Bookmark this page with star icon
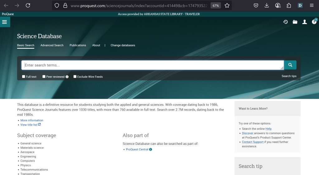The width and height of the screenshot is (319, 175). pos(227,5)
